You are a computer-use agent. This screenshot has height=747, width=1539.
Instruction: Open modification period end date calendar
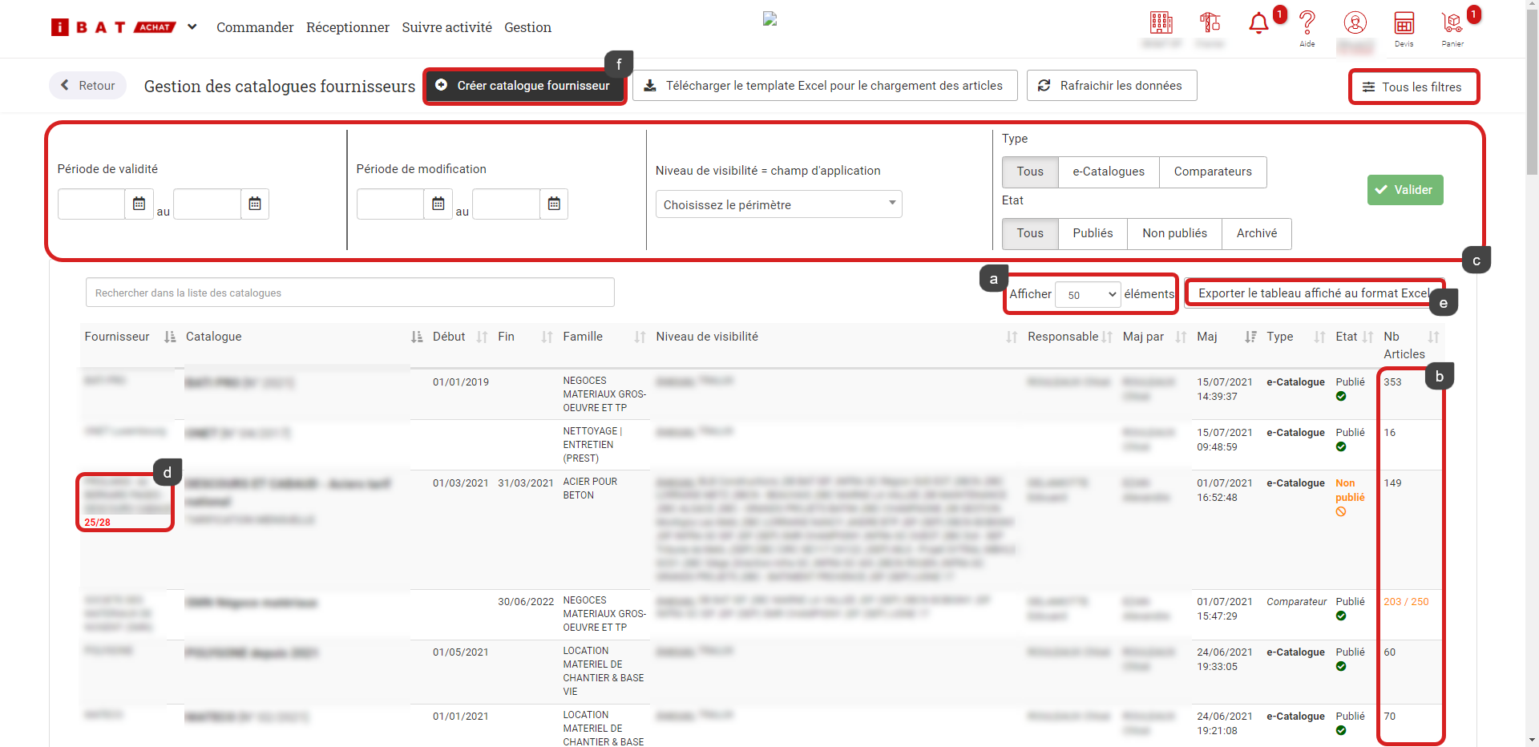point(554,204)
